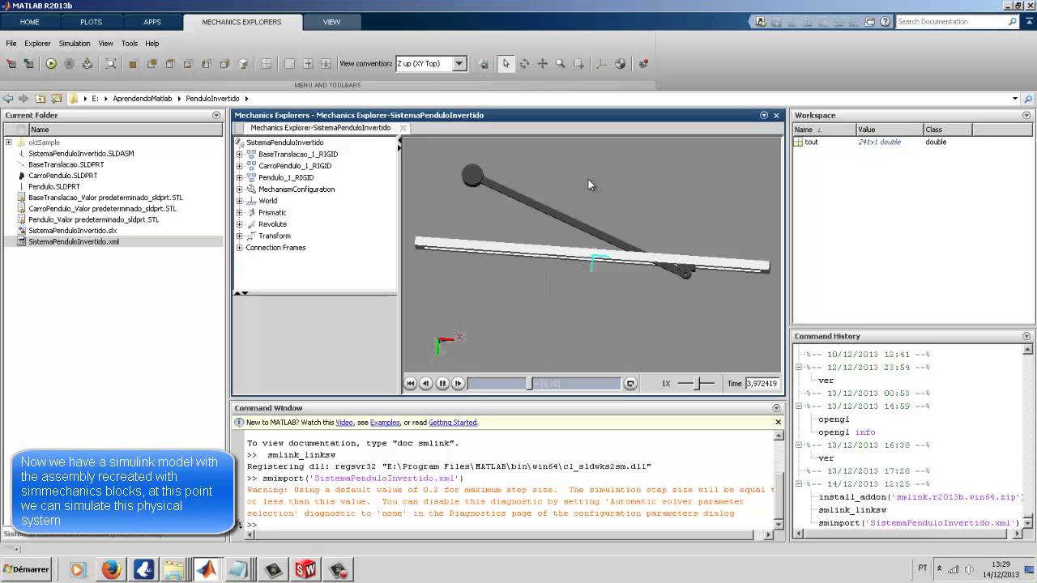Toggle the loop playback button
The width and height of the screenshot is (1037, 583).
630,383
